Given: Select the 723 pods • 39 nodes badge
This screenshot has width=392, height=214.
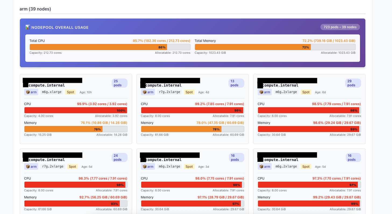Looking at the screenshot, I should point(340,27).
